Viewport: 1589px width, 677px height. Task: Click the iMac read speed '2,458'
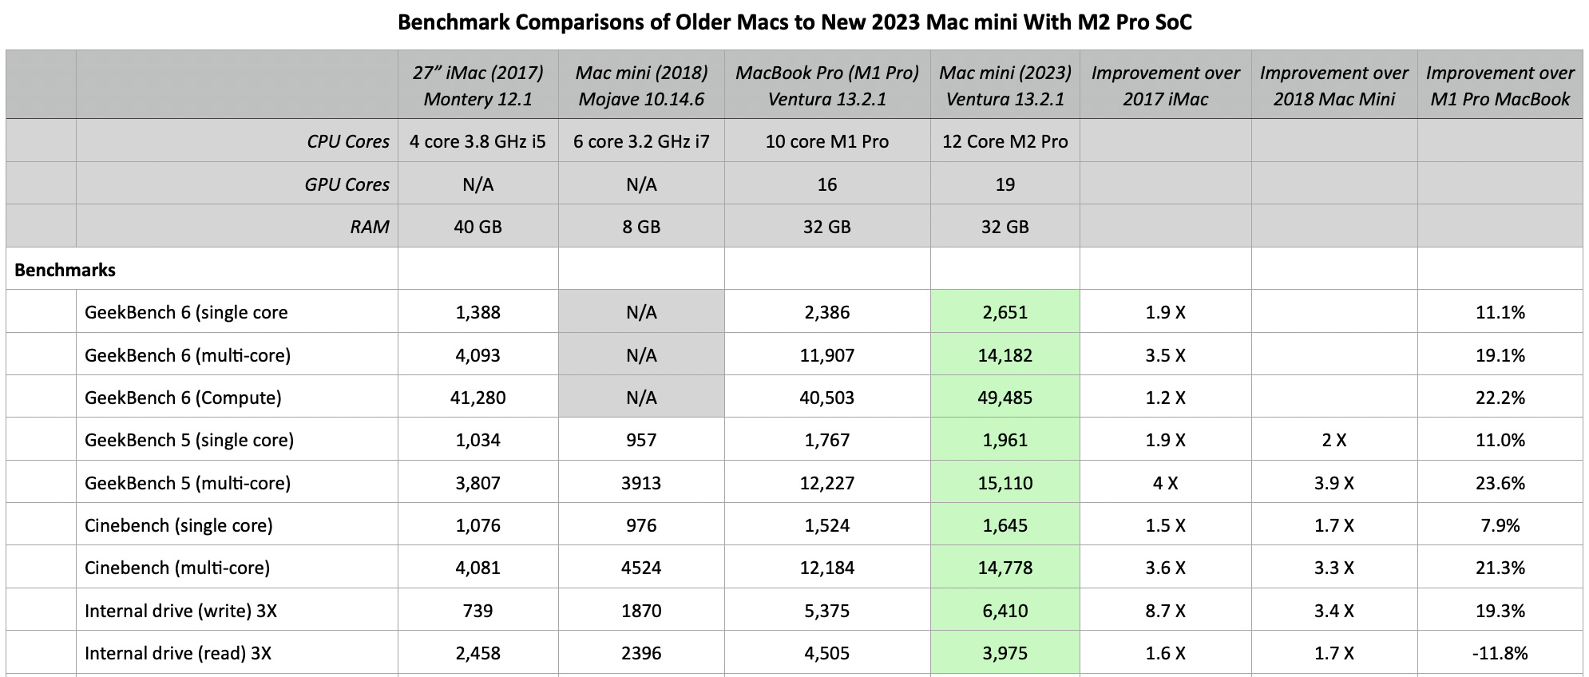point(478,653)
